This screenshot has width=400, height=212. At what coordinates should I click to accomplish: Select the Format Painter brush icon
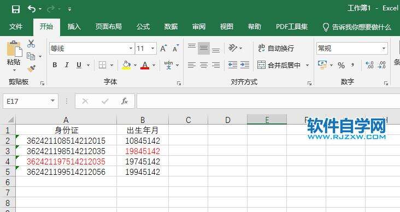pos(31,68)
